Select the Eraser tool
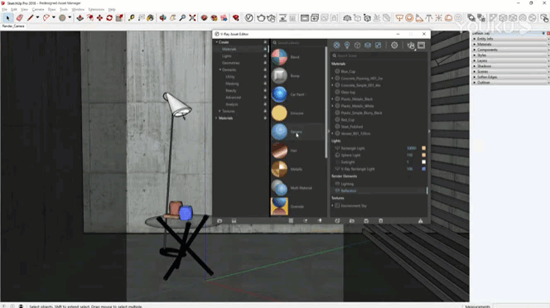Image resolution: width=550 pixels, height=308 pixels. [19, 17]
